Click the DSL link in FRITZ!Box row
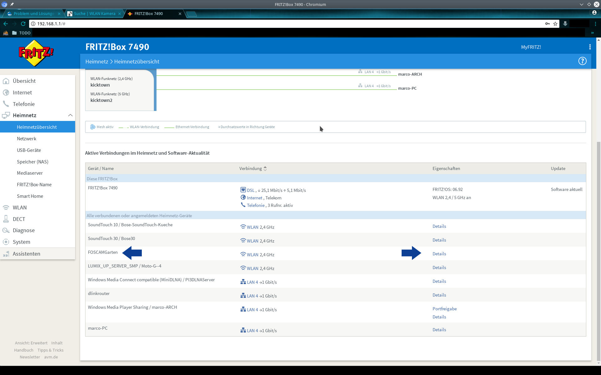 [x=250, y=190]
